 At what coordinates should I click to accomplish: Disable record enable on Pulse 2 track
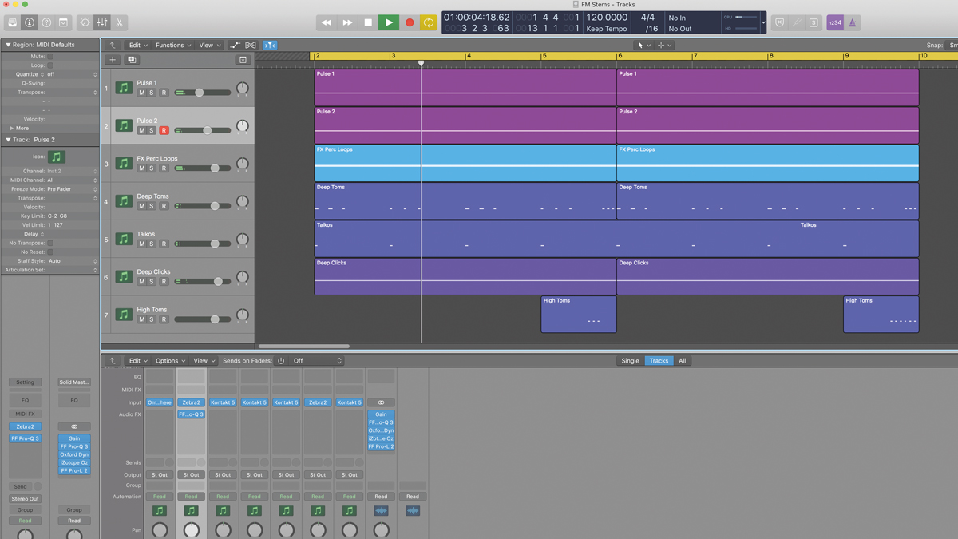coord(164,130)
